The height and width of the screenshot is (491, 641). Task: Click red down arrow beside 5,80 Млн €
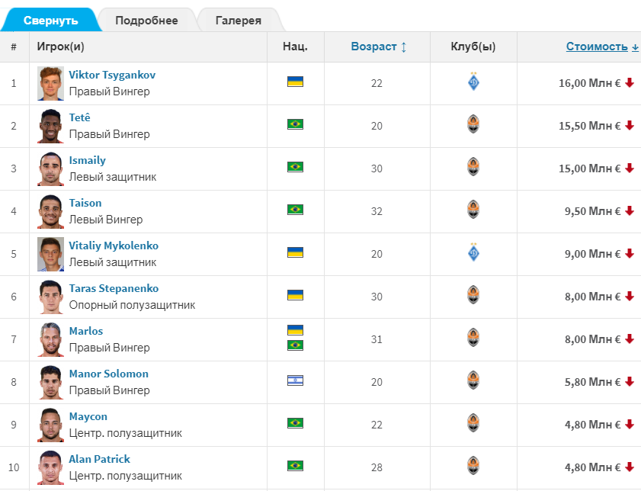[630, 382]
